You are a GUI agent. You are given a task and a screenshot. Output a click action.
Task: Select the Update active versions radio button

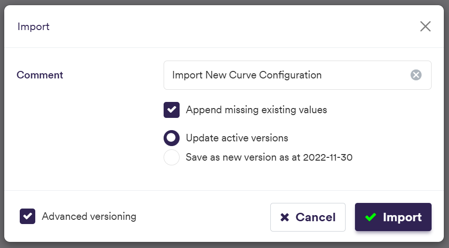click(x=172, y=138)
